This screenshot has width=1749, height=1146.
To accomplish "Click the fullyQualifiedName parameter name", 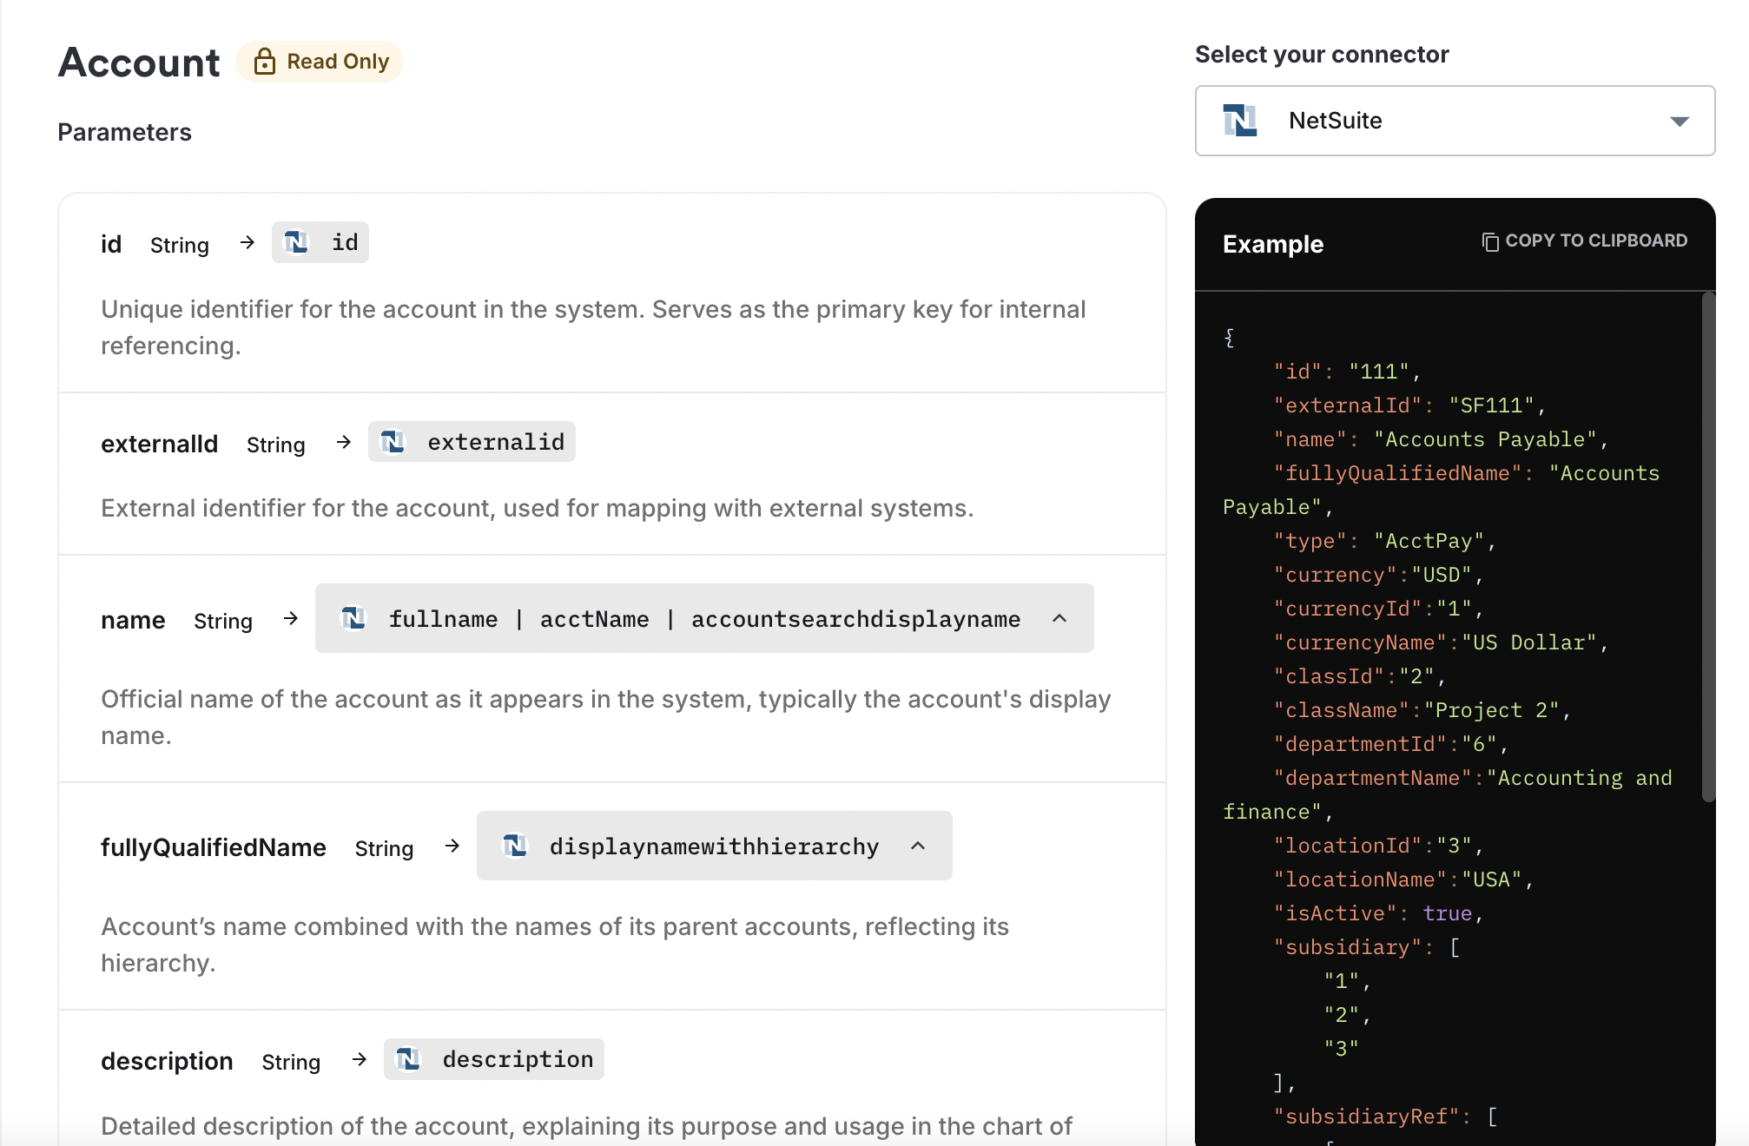I will (x=214, y=847).
